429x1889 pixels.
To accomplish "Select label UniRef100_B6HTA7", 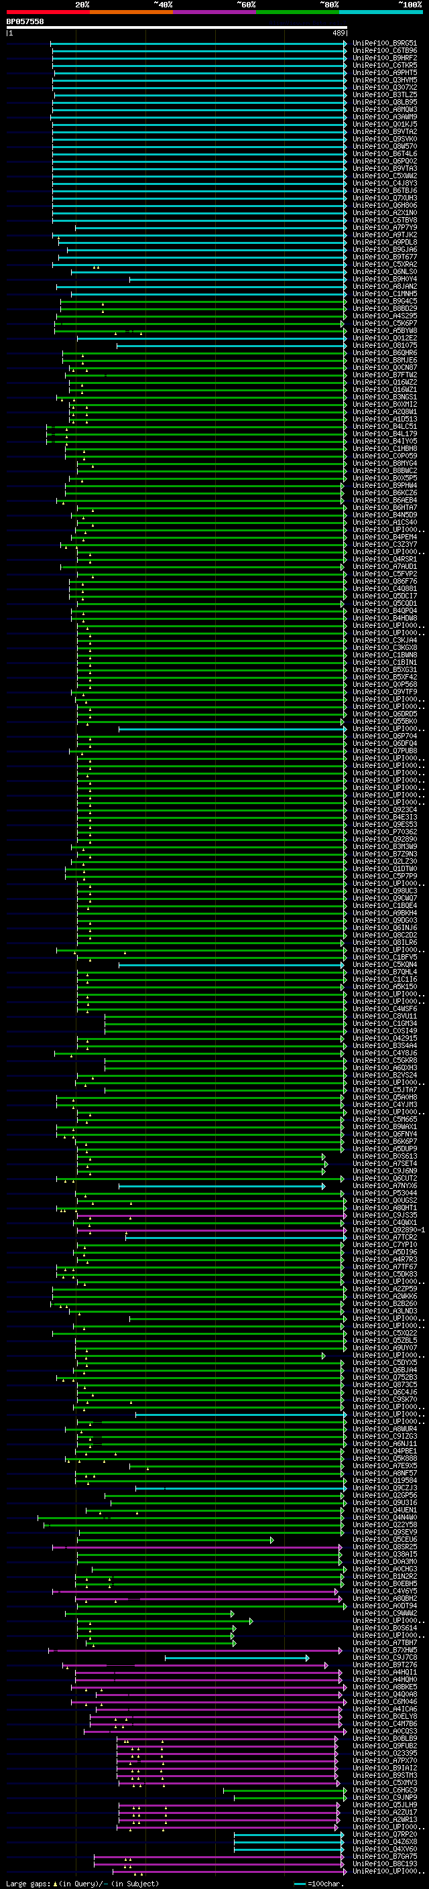I will click(385, 508).
